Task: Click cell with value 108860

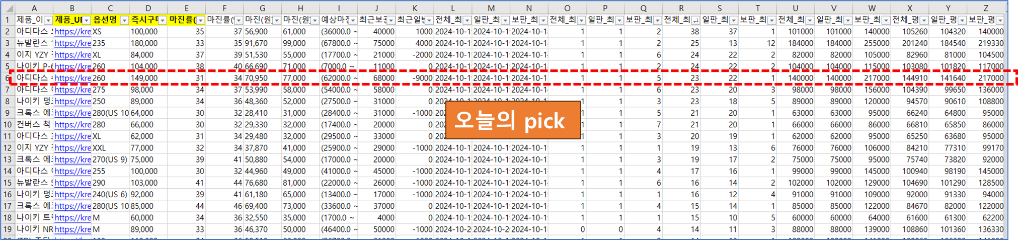Action: (x=909, y=229)
